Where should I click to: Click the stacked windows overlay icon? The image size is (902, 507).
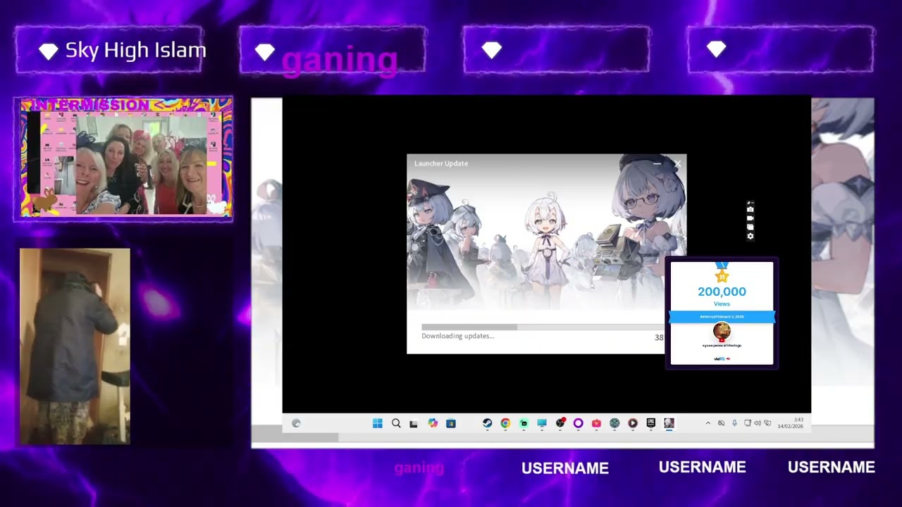750,227
